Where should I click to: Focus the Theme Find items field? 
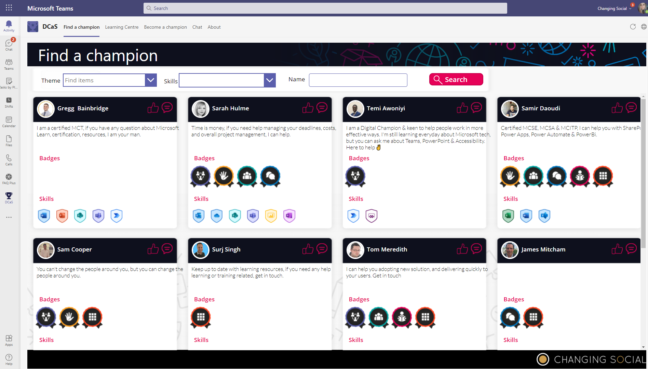tap(104, 80)
